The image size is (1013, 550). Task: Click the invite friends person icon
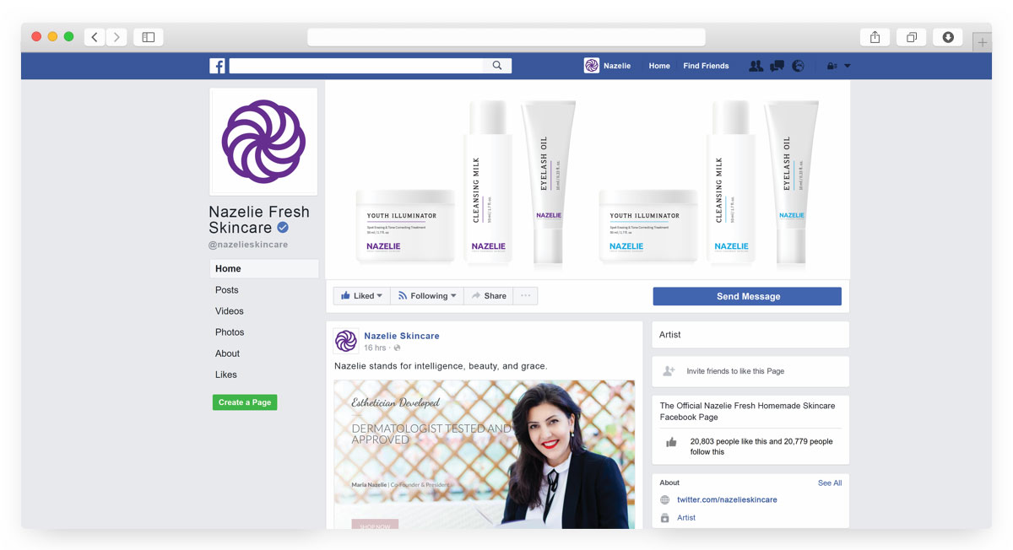click(x=669, y=371)
